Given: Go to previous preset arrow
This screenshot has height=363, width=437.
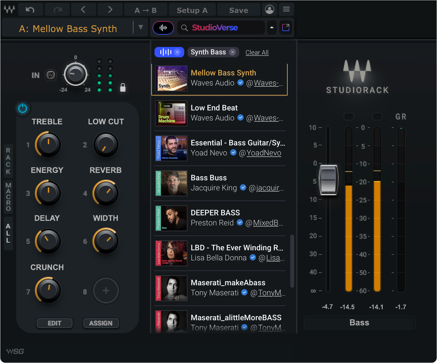Looking at the screenshot, I should point(83,10).
